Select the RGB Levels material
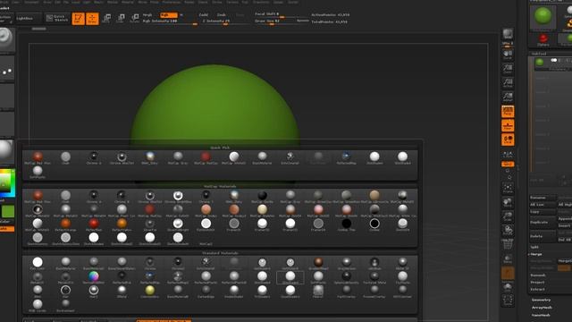This screenshot has width=572, height=322. click(38, 306)
